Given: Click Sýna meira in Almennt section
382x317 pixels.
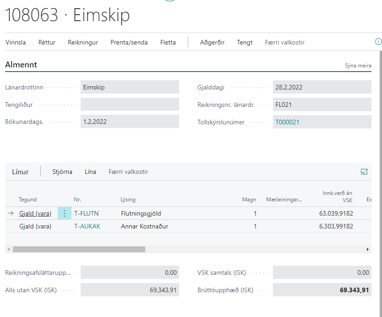Looking at the screenshot, I should coord(358,66).
